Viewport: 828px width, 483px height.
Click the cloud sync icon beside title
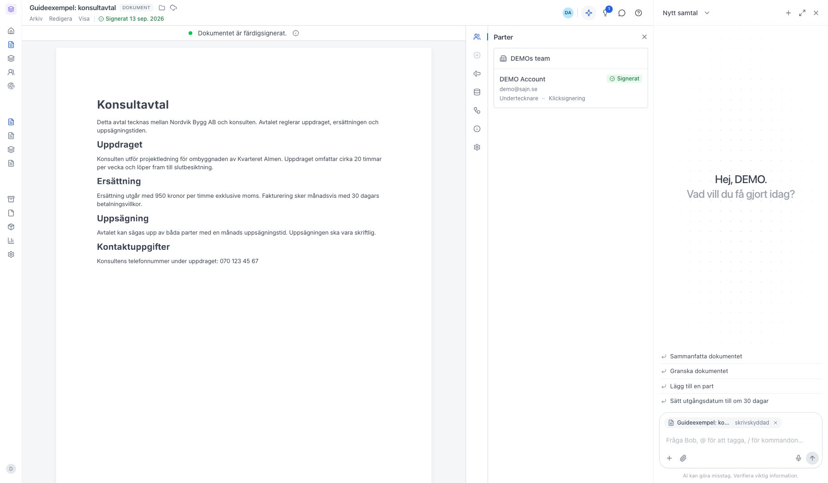click(x=173, y=8)
